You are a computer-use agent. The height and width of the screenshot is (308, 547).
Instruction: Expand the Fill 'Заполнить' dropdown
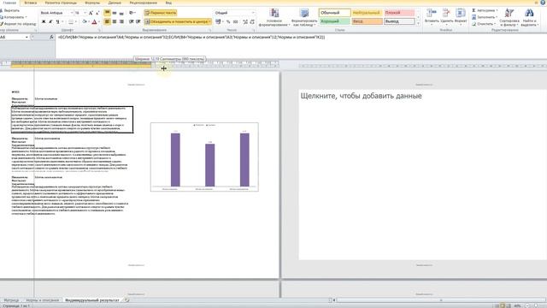[496, 17]
